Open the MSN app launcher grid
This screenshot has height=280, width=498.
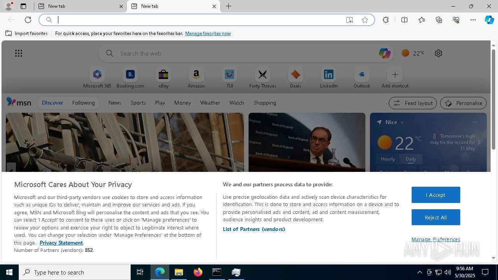(19, 53)
